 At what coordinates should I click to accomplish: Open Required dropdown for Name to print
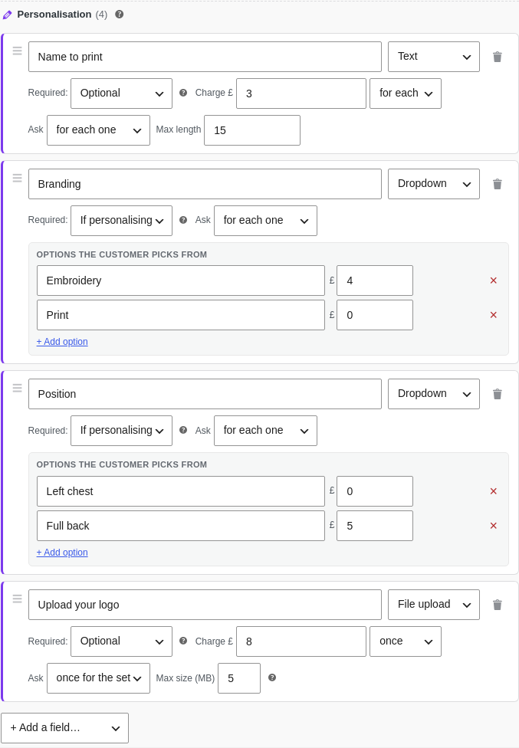[x=121, y=93]
